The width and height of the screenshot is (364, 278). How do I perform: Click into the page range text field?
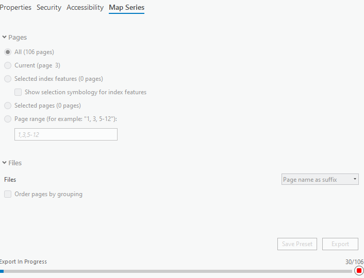(x=66, y=134)
